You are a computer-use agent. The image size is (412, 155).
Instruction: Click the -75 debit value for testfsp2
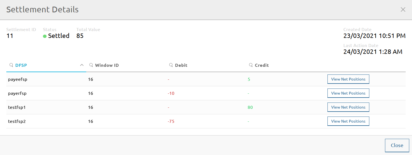[x=171, y=121]
